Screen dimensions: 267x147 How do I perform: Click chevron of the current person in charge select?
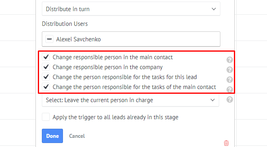tap(212, 100)
